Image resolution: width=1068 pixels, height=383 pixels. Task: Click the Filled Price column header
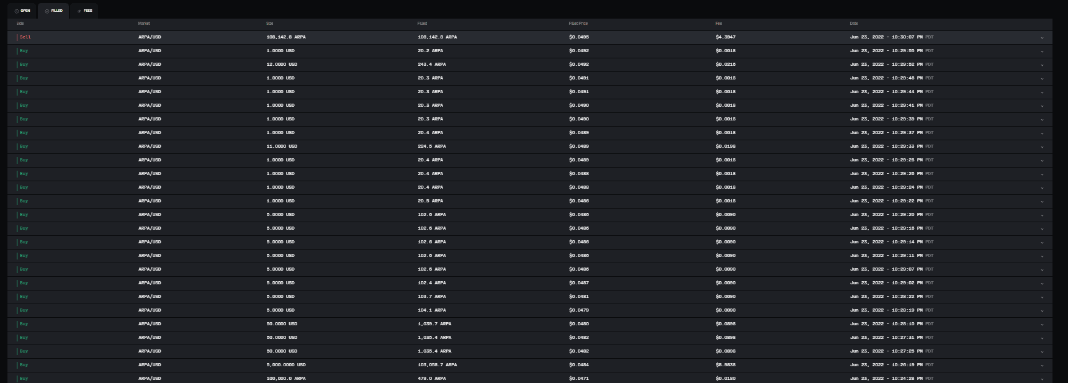click(578, 24)
